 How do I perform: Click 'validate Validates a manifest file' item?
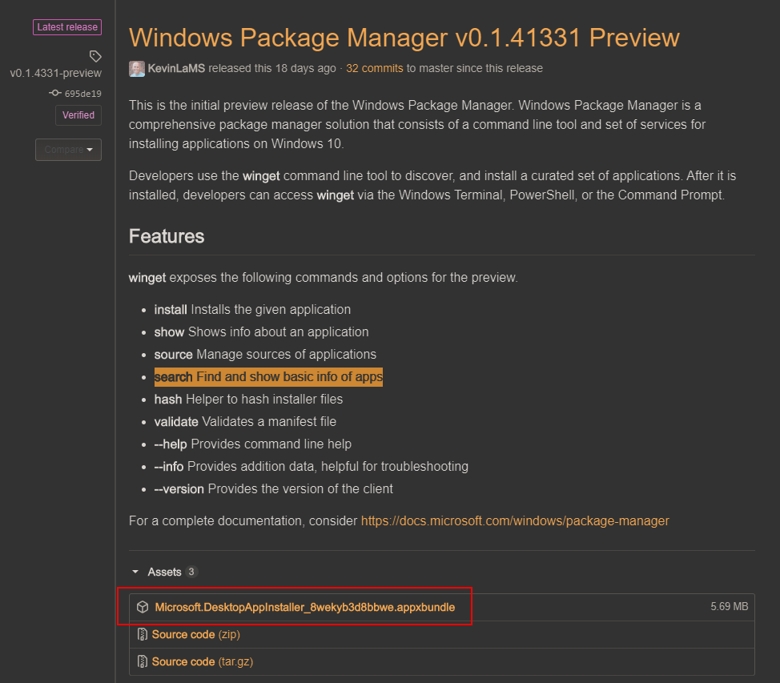pos(245,421)
